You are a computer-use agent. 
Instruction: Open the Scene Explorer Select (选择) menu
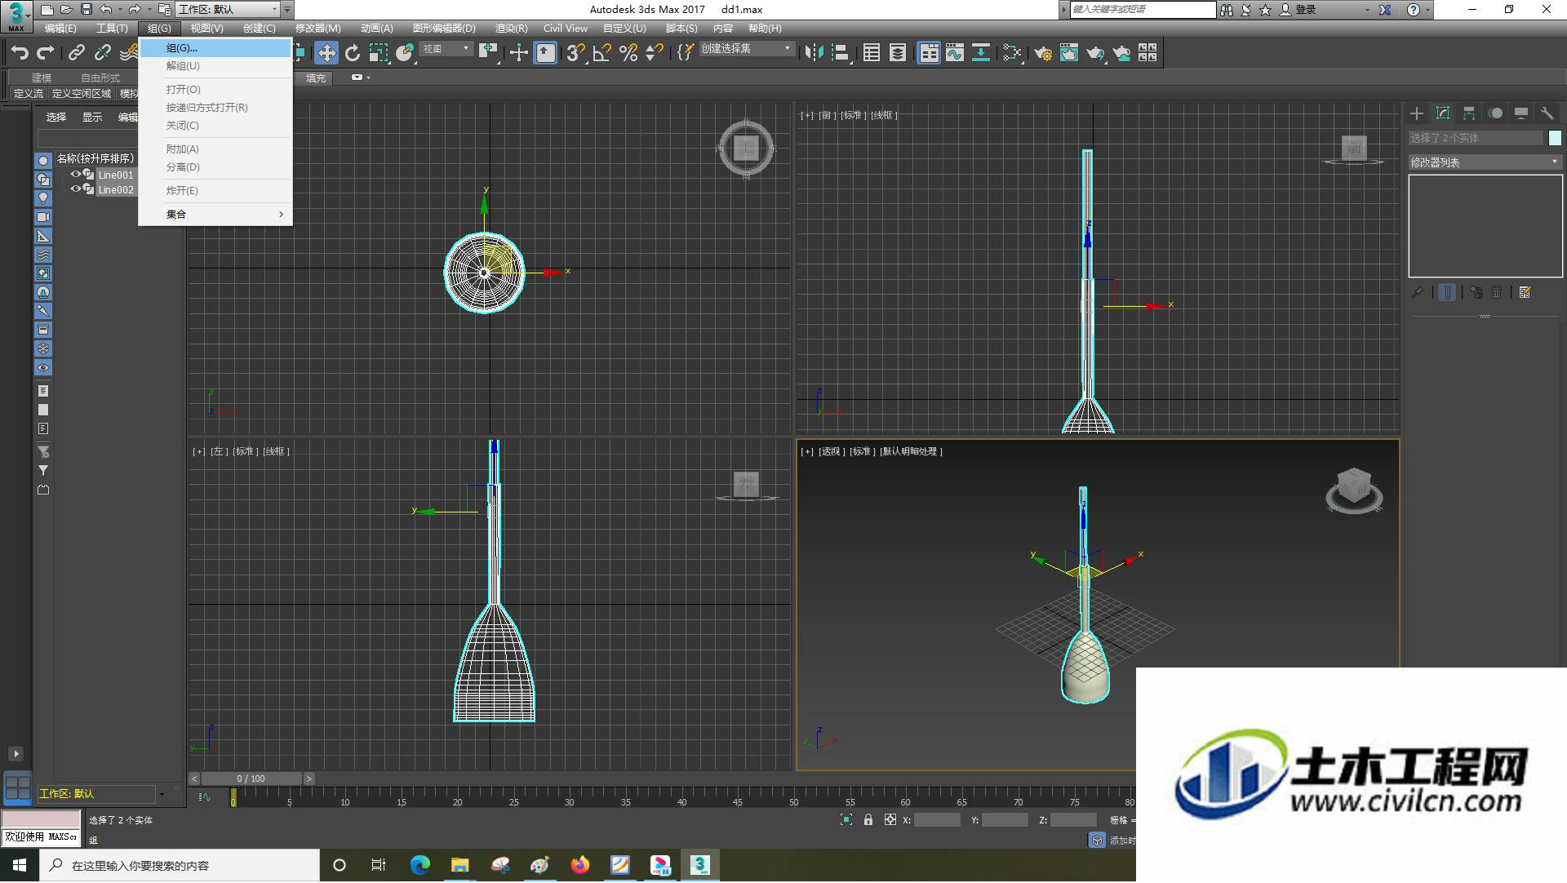56,118
